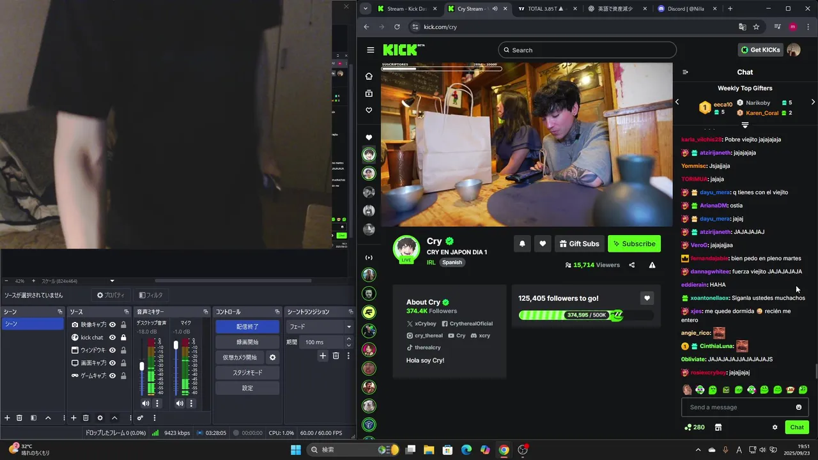The width and height of the screenshot is (818, 460).
Task: Toggle visibility of the ゲームキャプチャ source
Action: 112,376
